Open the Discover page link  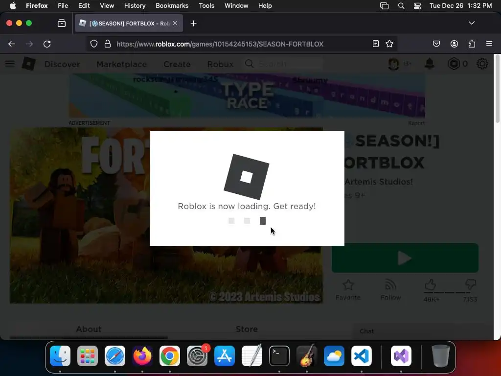click(62, 64)
